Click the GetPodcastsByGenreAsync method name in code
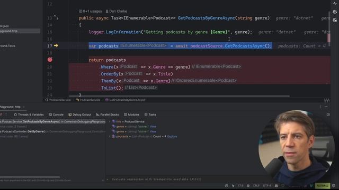339x190 pixels. [206, 18]
